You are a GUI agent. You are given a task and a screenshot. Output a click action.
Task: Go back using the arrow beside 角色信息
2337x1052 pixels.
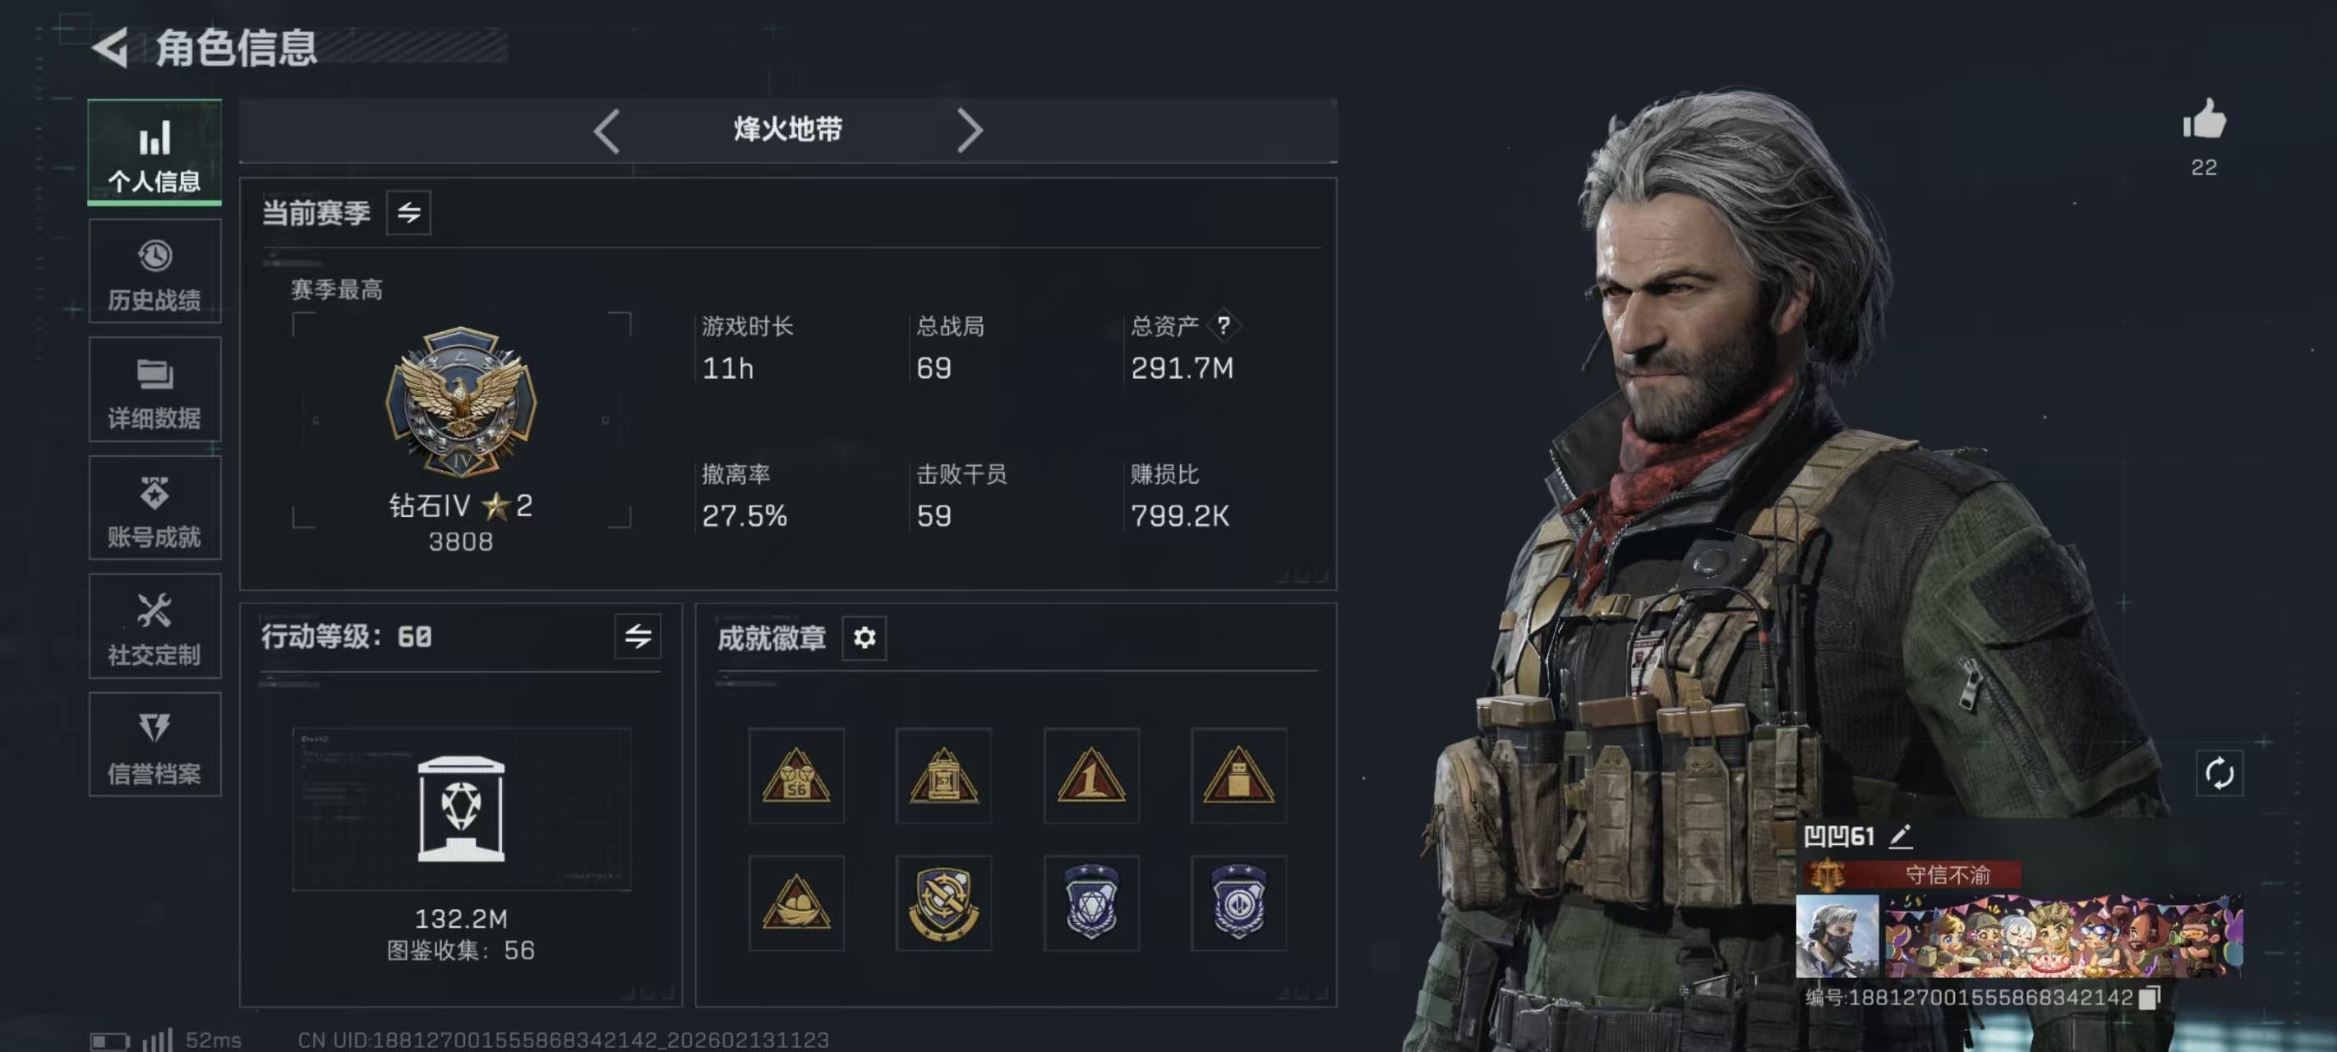(x=111, y=47)
